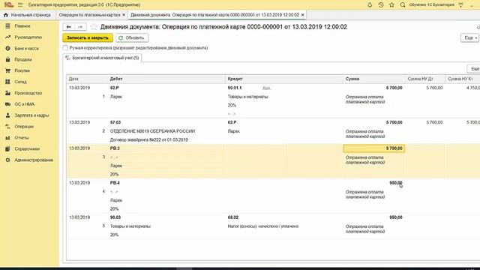
Task: Click the 950,00 amount in 90.03 row
Action: [x=396, y=217]
